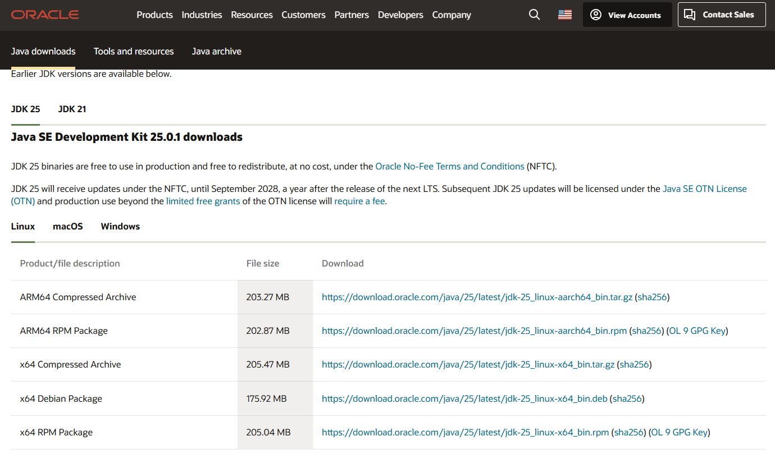Open sha256 for ARM64 Compressed Archive

[652, 297]
